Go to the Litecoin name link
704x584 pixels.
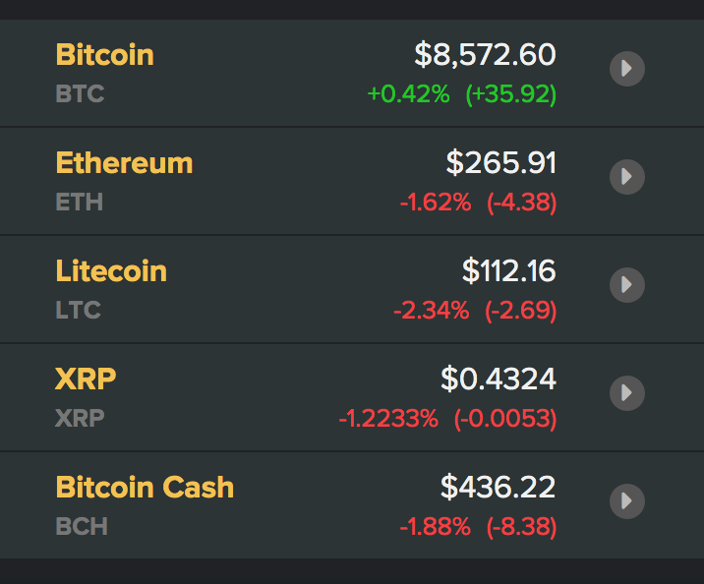click(111, 271)
